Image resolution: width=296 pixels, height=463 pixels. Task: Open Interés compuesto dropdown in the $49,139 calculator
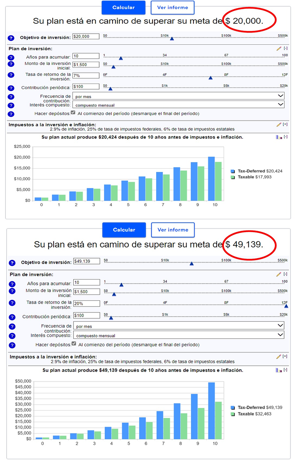(178, 335)
